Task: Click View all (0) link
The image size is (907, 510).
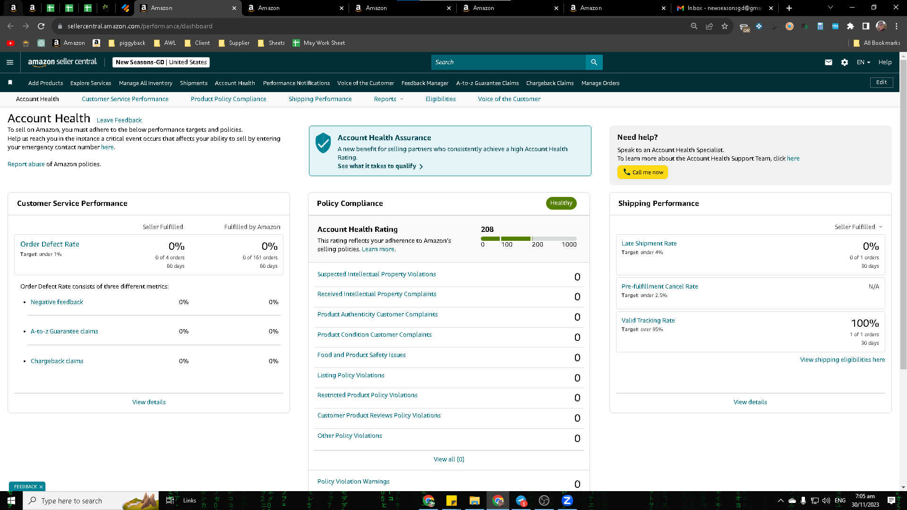Action: click(449, 459)
